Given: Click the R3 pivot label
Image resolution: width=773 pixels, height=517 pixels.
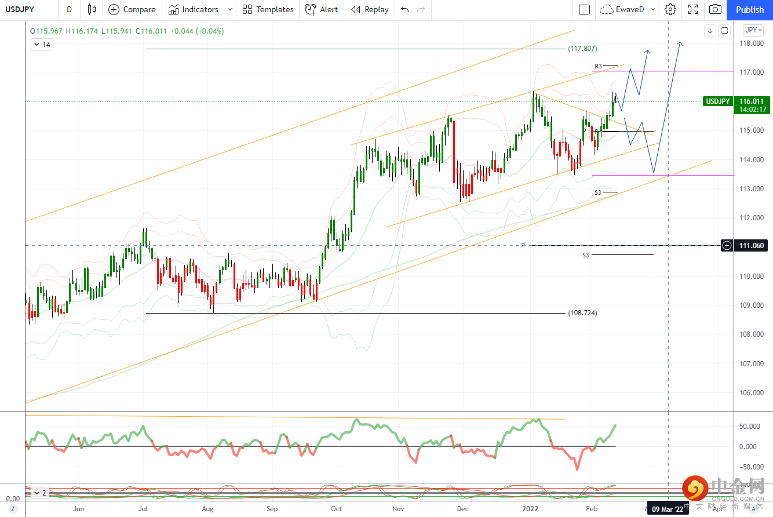Looking at the screenshot, I should click(x=599, y=66).
